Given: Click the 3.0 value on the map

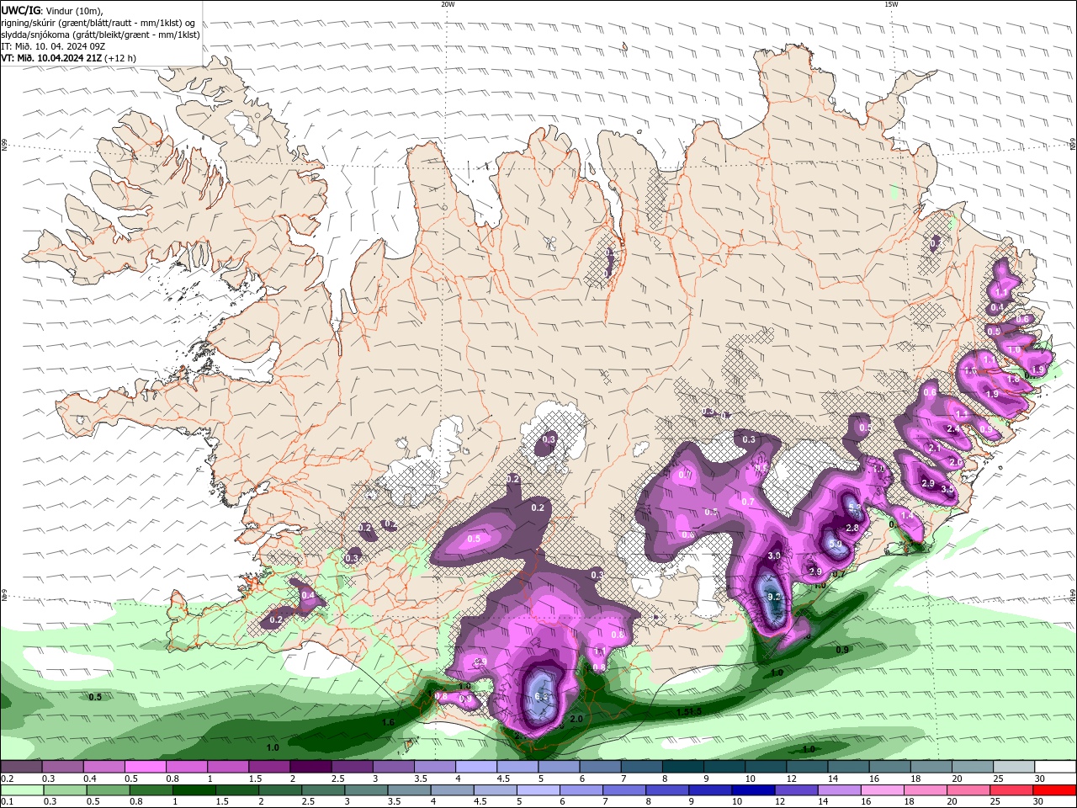Looking at the screenshot, I should pyautogui.click(x=775, y=555).
